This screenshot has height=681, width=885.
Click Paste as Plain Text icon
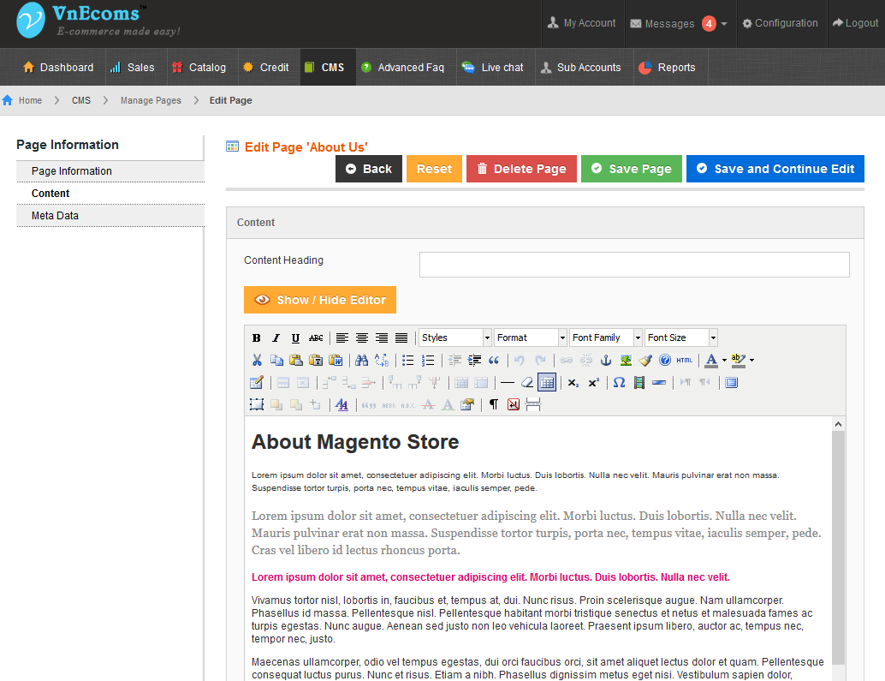point(316,361)
